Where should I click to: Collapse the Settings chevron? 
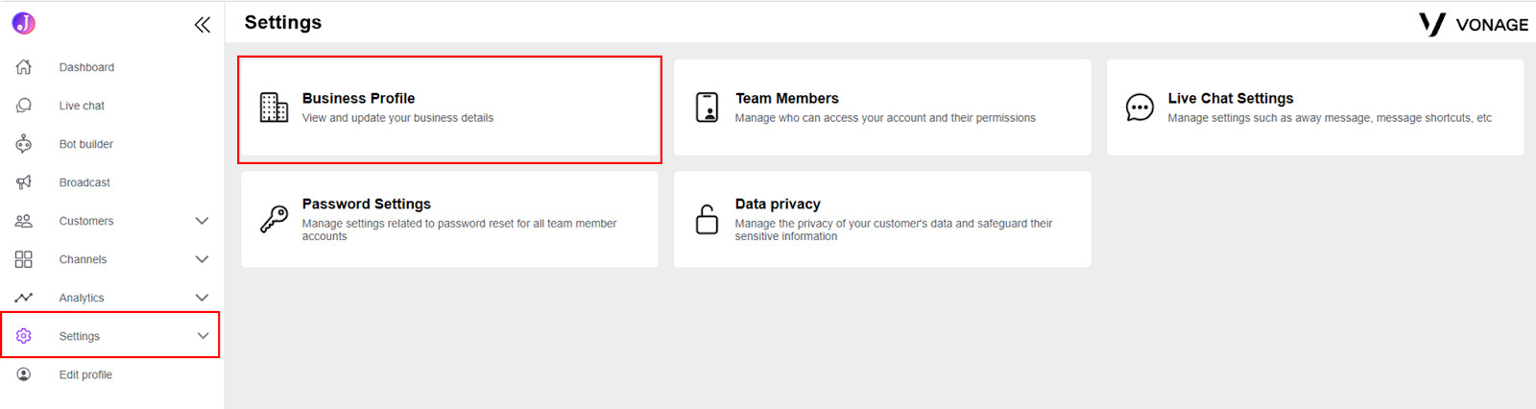pyautogui.click(x=203, y=336)
